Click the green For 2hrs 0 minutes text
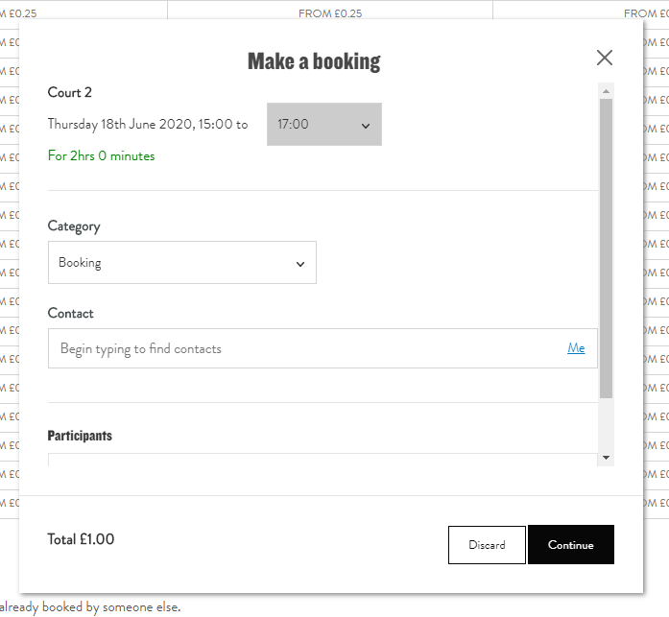Screen dimensions: 669x617 coord(101,155)
